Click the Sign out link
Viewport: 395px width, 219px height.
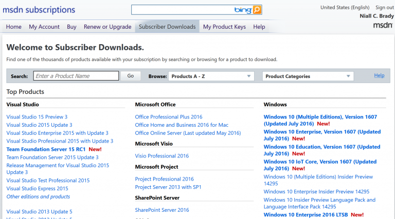pos(384,7)
